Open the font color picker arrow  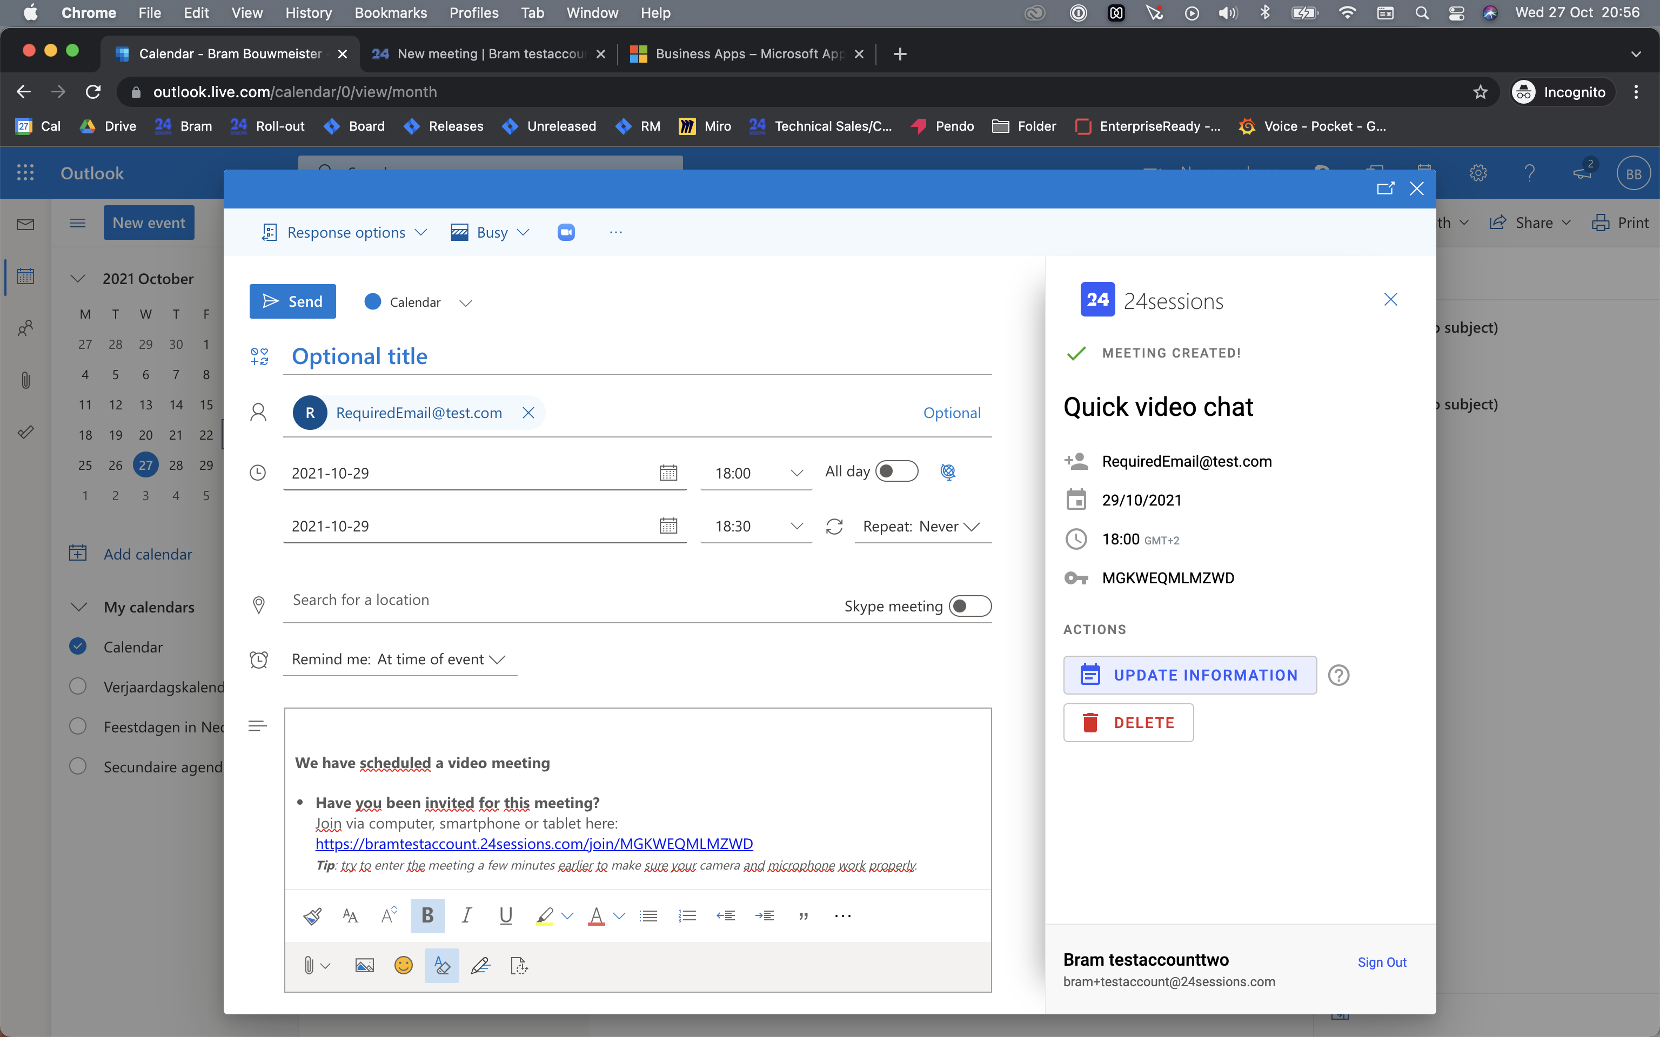point(619,915)
